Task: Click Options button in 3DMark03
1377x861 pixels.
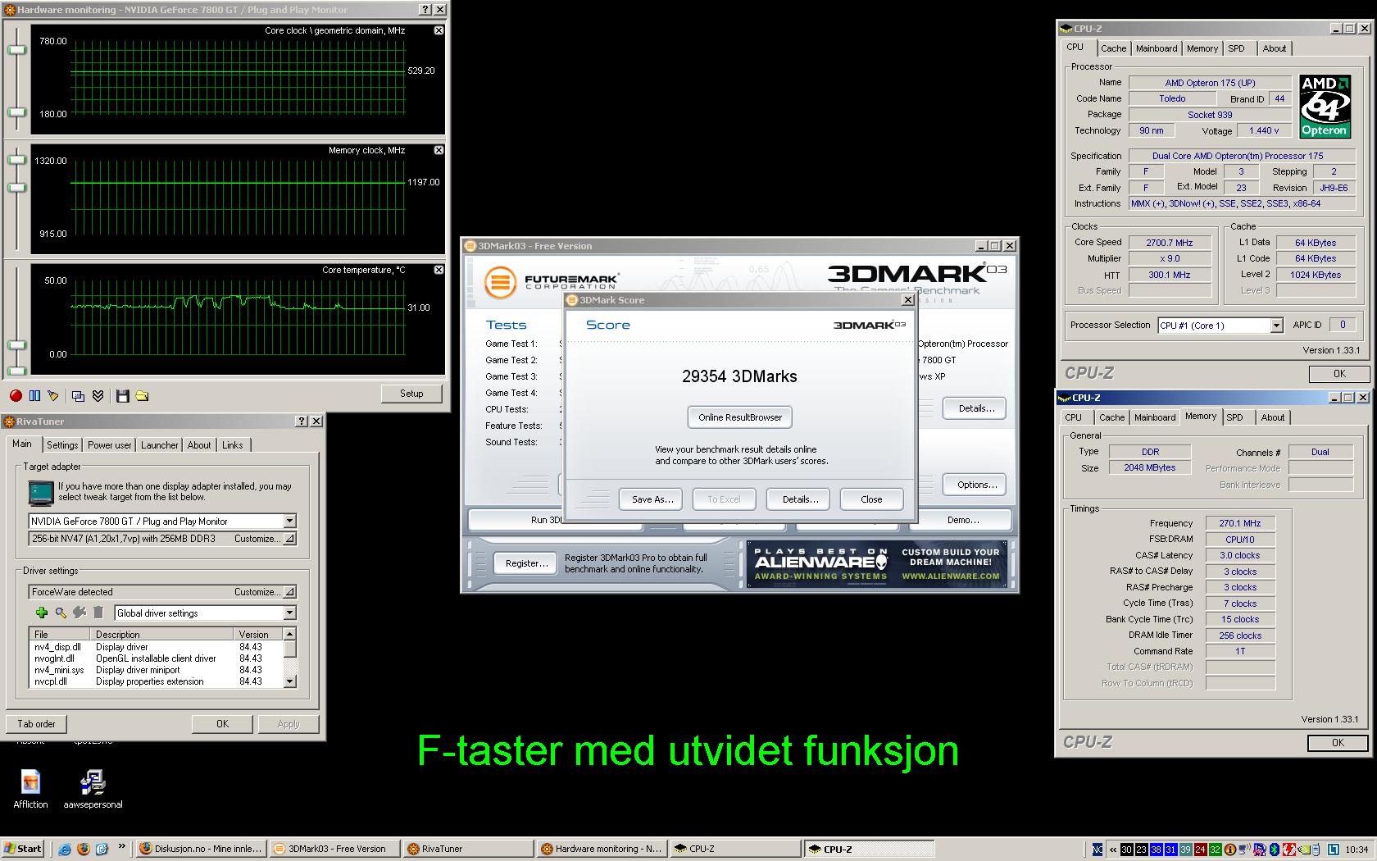Action: (x=976, y=485)
